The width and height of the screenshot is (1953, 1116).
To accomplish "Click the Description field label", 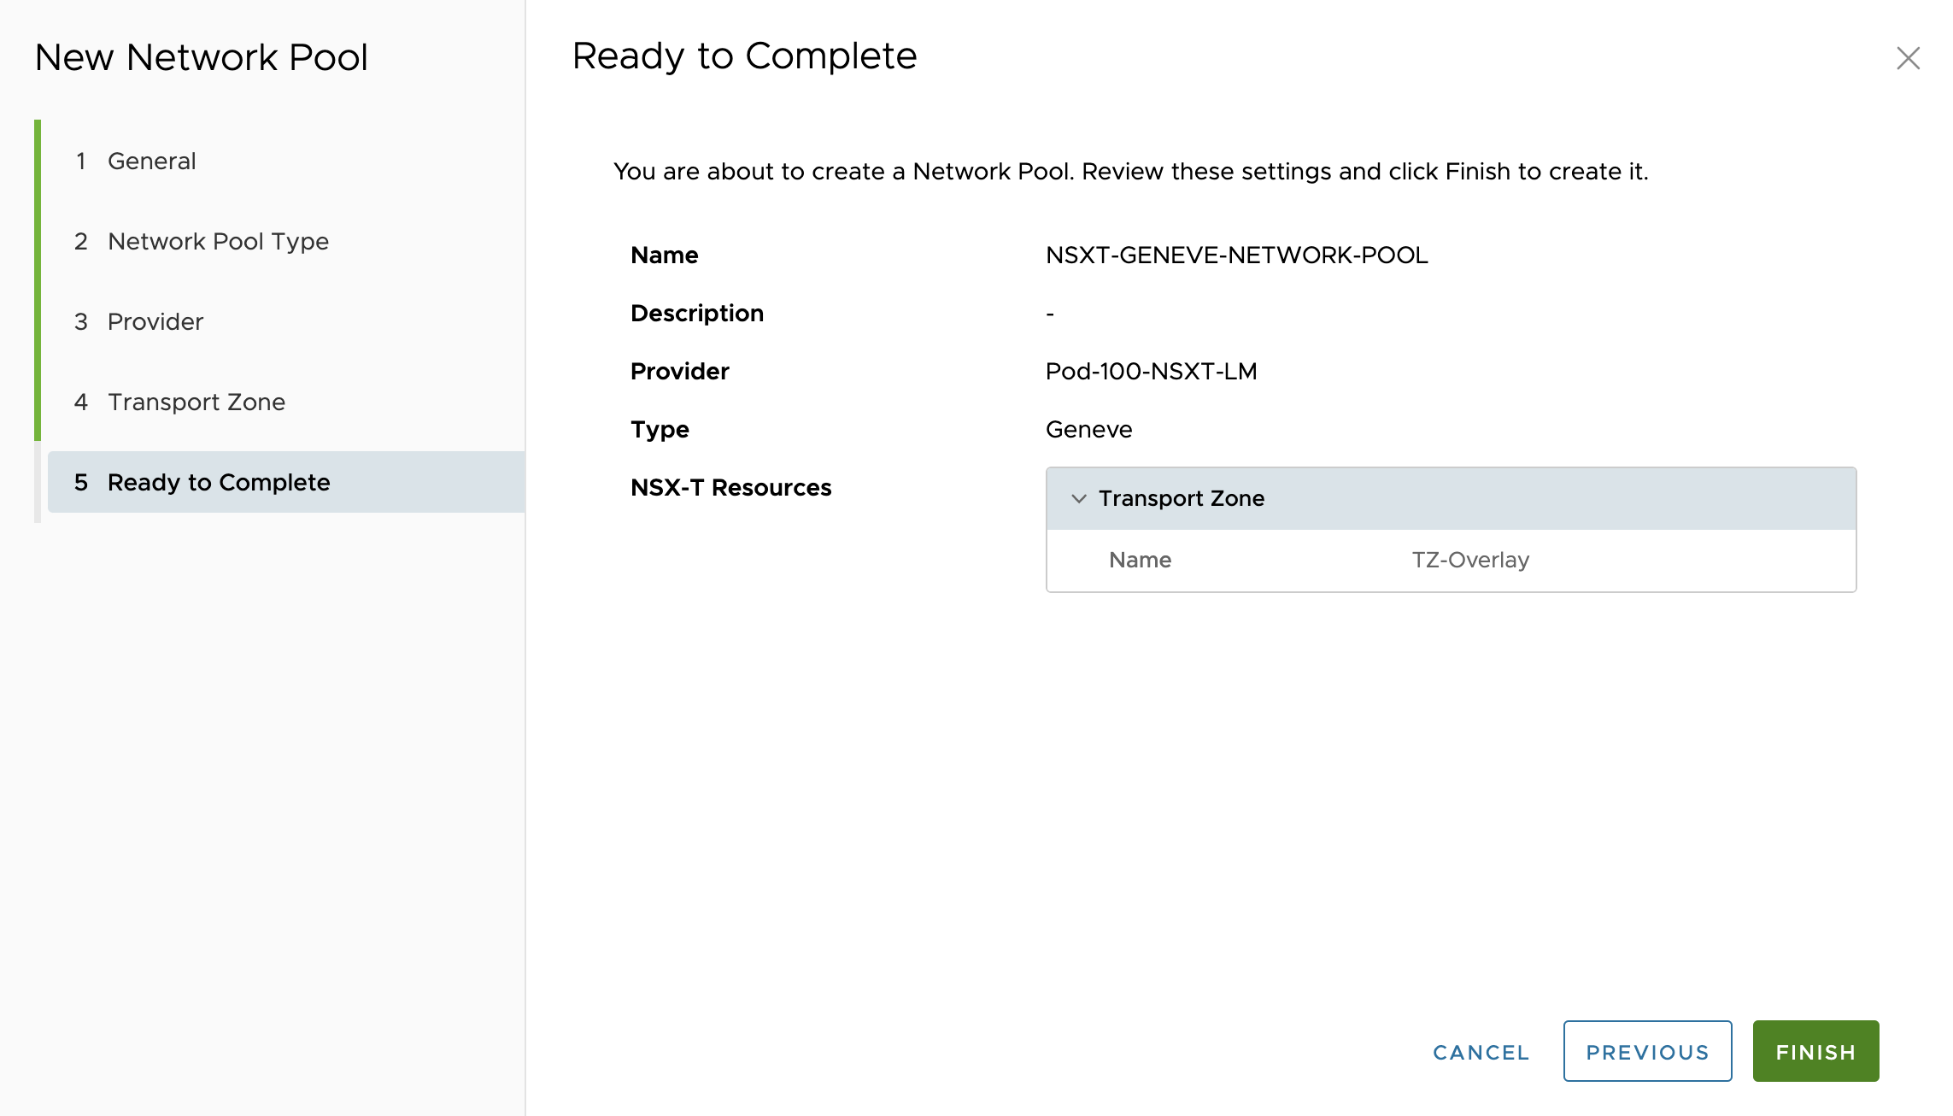I will (696, 313).
